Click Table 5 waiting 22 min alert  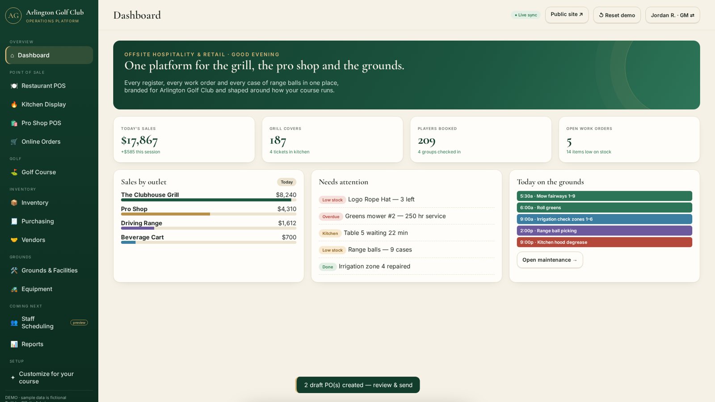coord(407,233)
